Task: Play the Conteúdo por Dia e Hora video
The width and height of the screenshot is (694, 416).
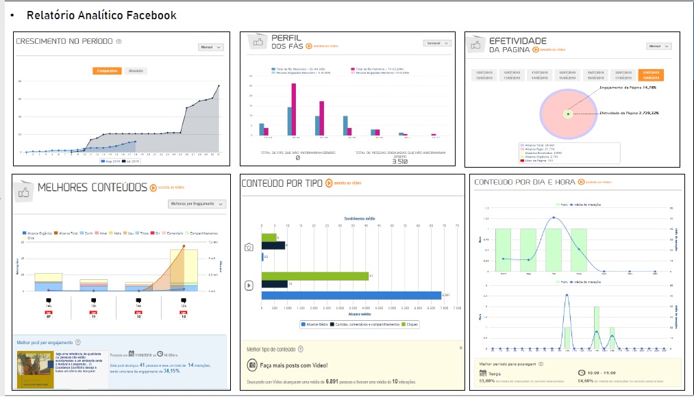Action: coord(582,183)
